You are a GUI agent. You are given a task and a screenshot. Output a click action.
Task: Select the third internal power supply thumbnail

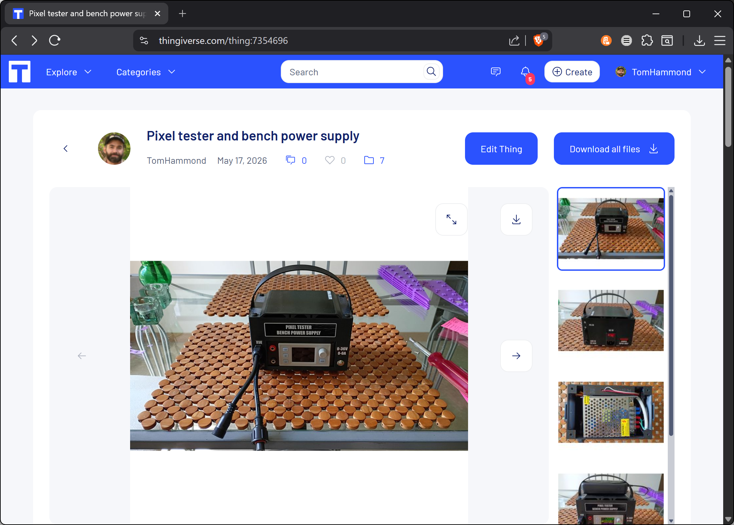(611, 412)
